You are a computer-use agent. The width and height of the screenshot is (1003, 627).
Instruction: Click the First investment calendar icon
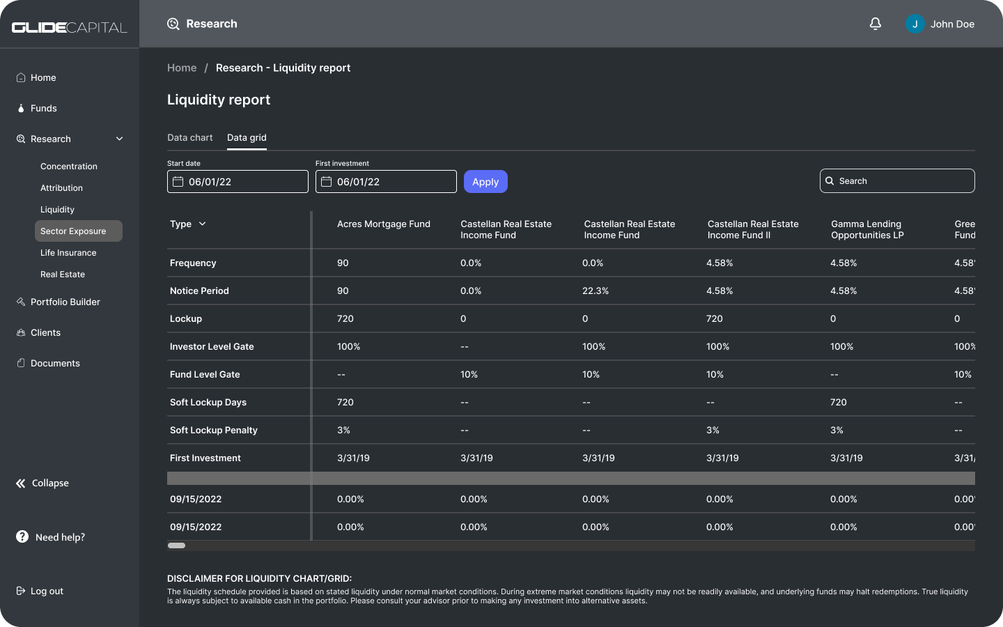click(326, 182)
